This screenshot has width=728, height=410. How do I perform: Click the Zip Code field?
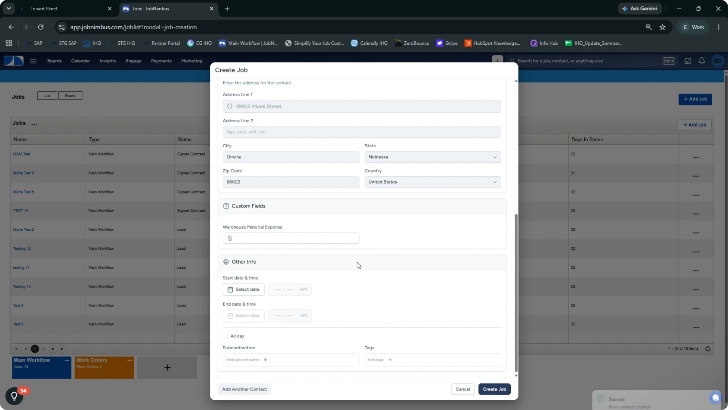[x=291, y=182]
